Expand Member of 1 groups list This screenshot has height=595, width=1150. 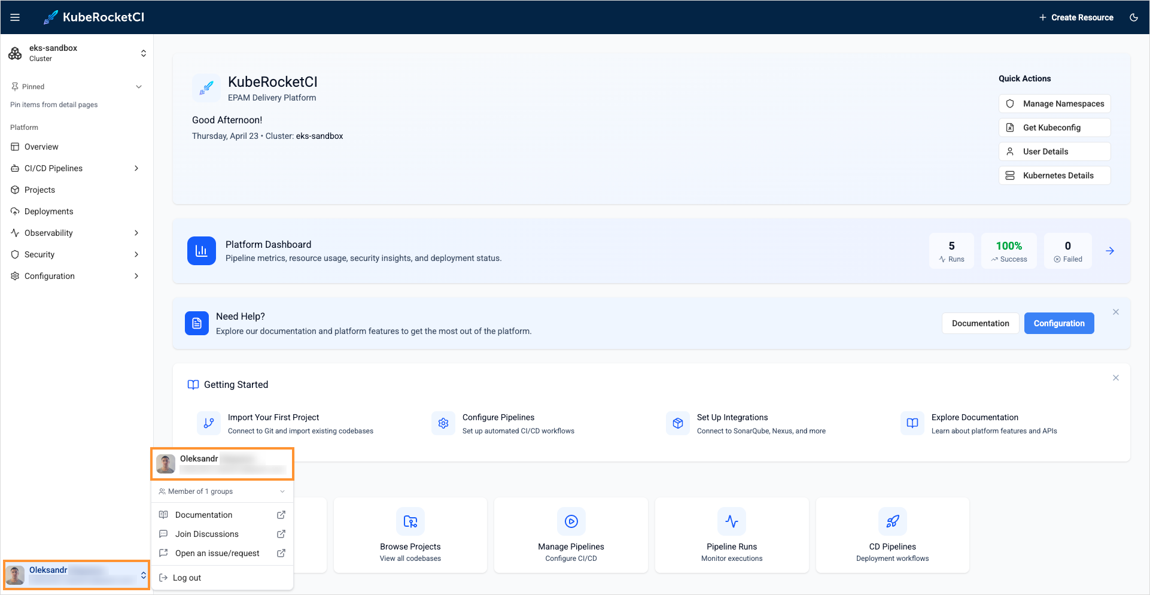[x=282, y=491]
